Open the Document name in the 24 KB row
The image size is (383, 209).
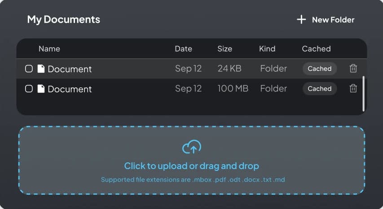tap(70, 69)
